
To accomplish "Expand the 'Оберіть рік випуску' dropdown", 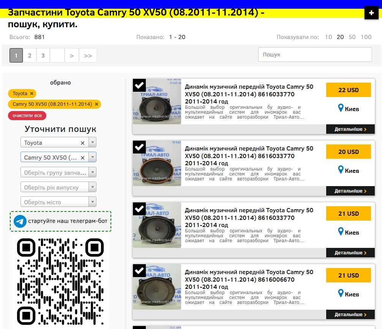I will (93, 187).
